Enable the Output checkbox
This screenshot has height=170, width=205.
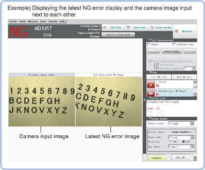[149, 45]
